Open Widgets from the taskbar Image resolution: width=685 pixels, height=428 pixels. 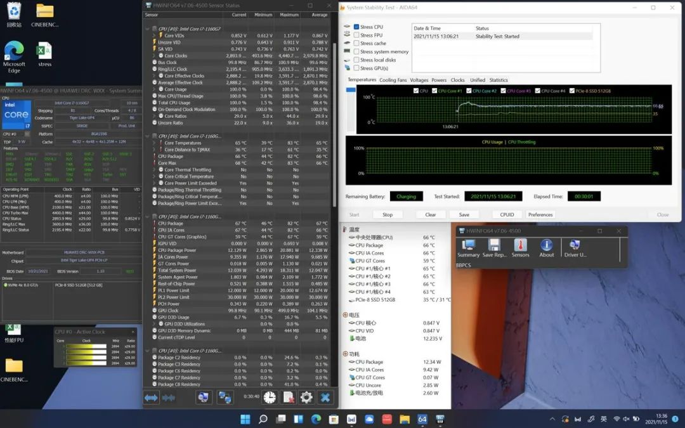coord(298,419)
